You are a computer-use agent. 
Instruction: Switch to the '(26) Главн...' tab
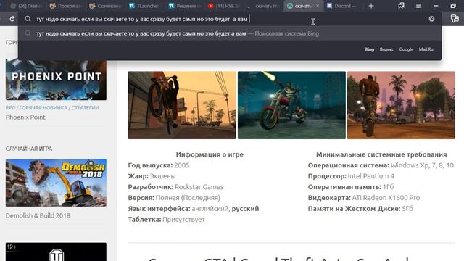coord(27,6)
